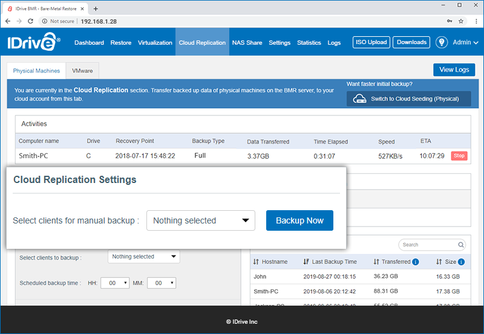Image resolution: width=484 pixels, height=334 pixels.
Task: Click the 17.38 GB size value
Action: [x=448, y=291]
